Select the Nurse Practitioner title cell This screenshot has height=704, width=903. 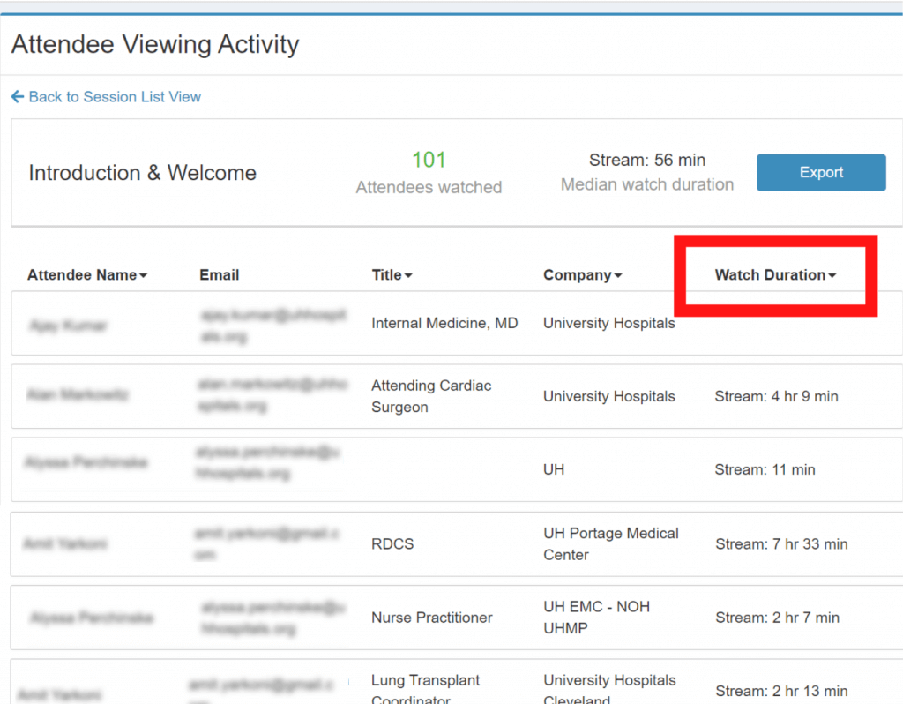click(x=431, y=618)
